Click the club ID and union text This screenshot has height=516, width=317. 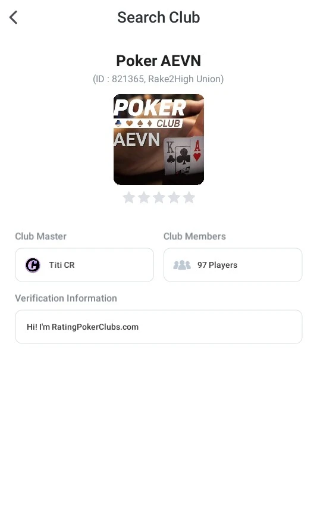pos(158,79)
